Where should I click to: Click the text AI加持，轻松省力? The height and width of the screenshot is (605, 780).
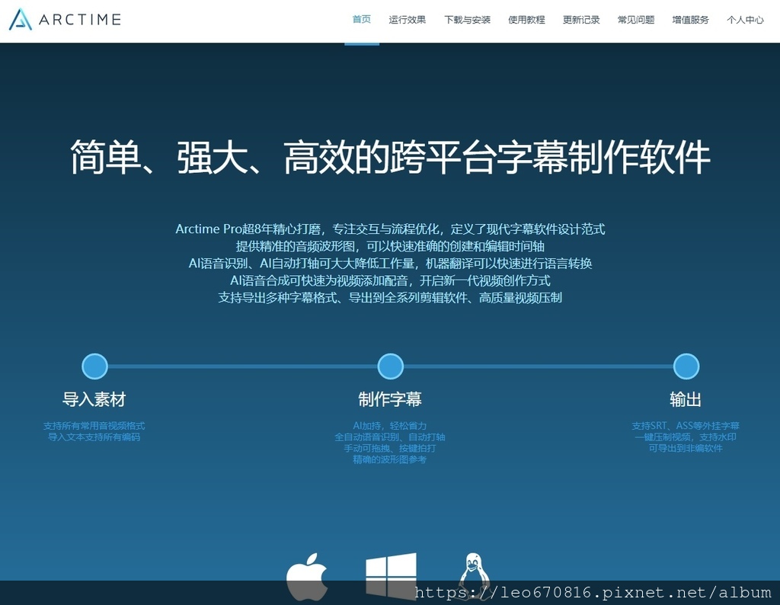point(389,426)
